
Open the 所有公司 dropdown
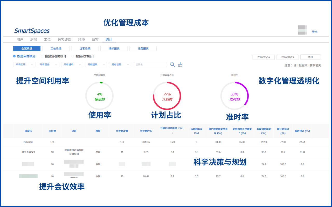coord(24,64)
